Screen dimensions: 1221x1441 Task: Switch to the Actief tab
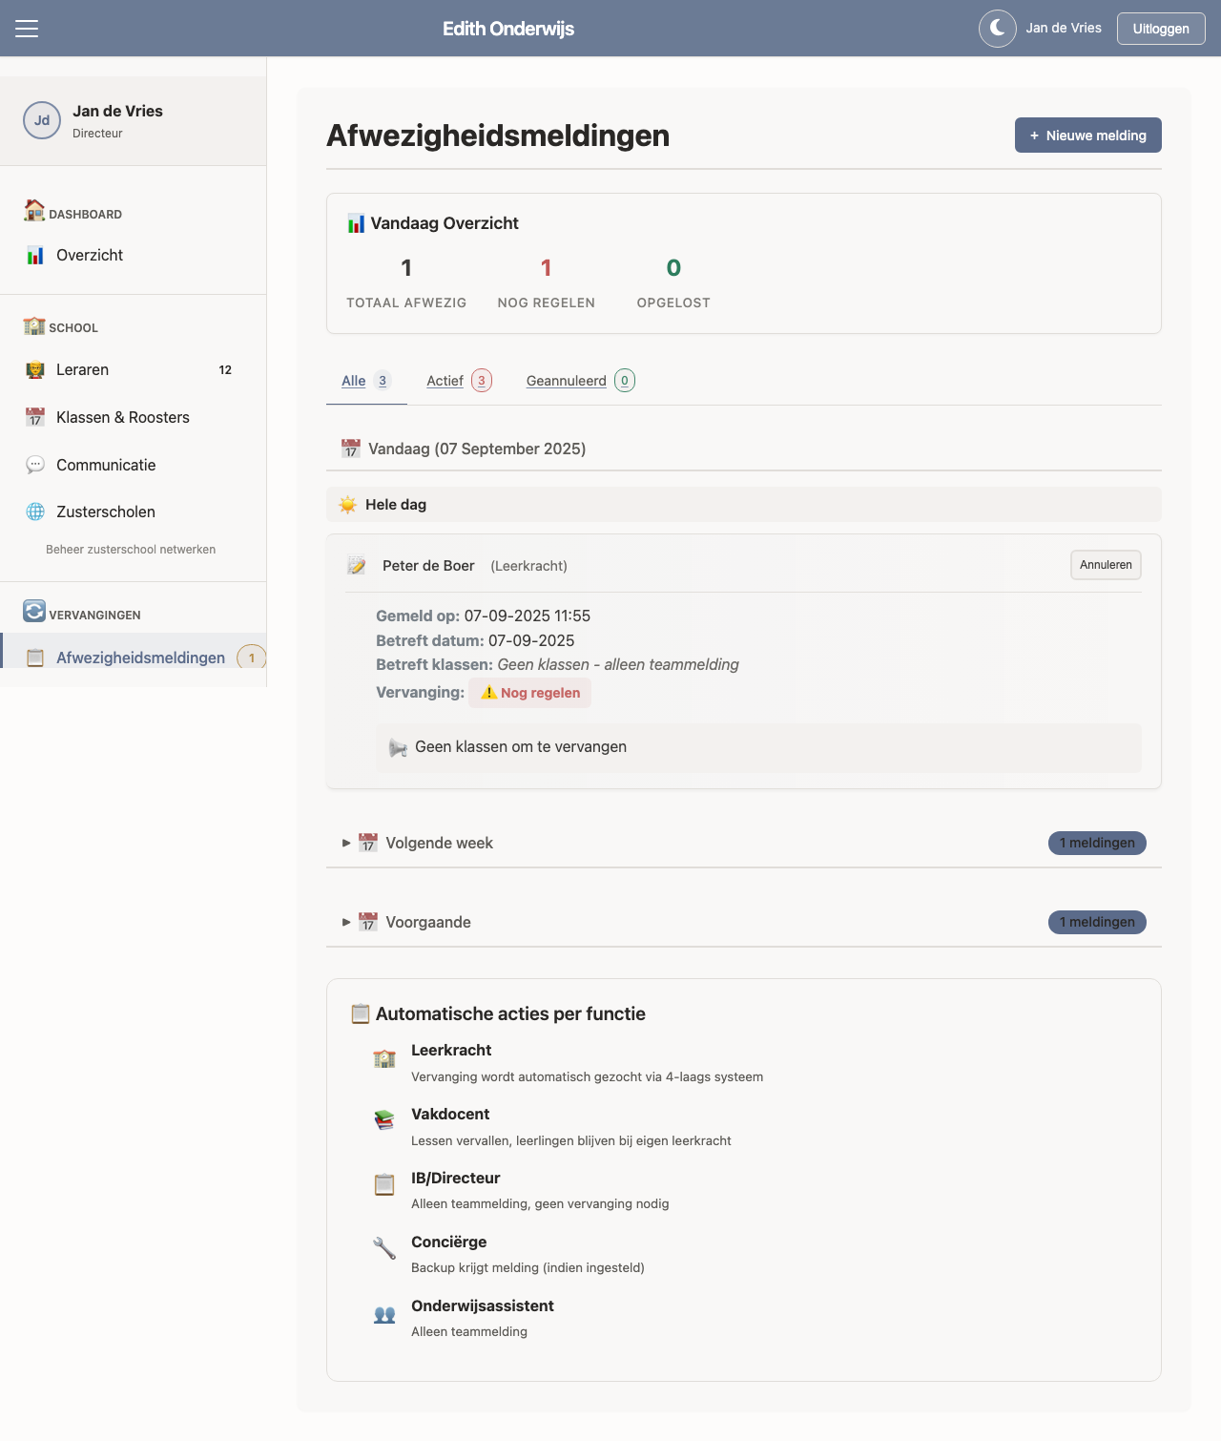[459, 381]
